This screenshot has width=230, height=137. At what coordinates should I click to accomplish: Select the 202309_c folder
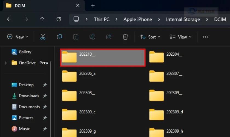[x=79, y=115]
